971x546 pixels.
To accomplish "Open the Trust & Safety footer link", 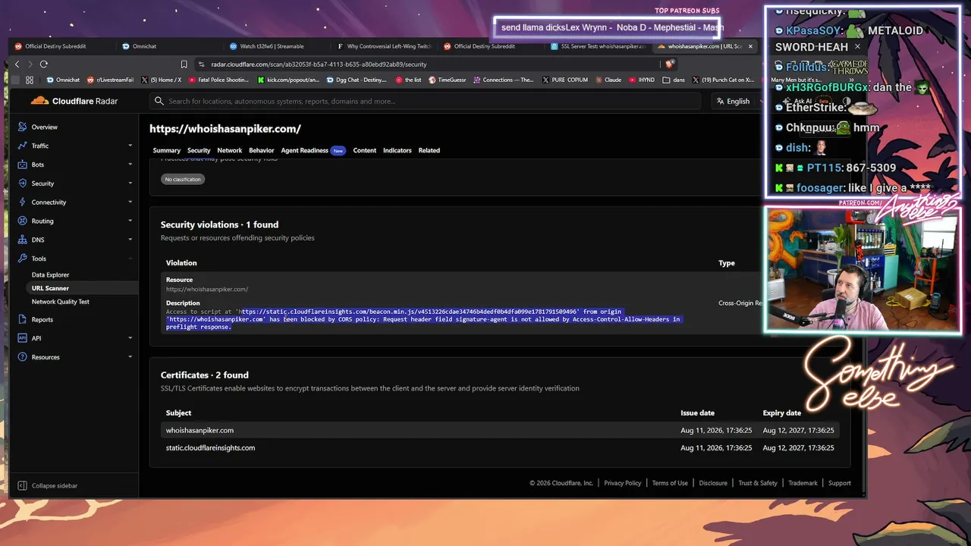I will [x=758, y=483].
